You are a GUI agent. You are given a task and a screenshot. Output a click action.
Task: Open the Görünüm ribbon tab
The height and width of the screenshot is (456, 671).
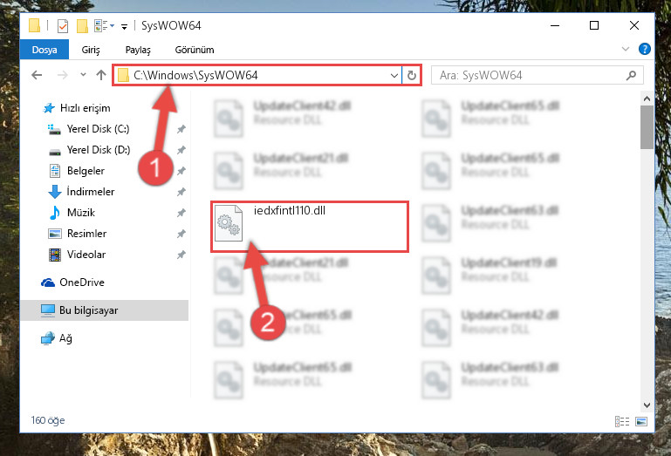[x=195, y=50]
